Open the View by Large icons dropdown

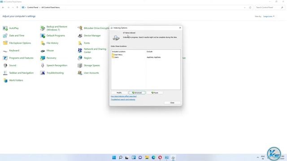(x=269, y=17)
